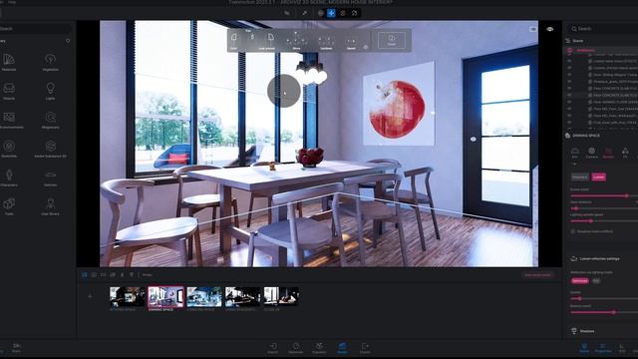Image resolution: width=638 pixels, height=359 pixels.
Task: Toggle Disable mesh conflicts checkbox
Action: [x=573, y=231]
